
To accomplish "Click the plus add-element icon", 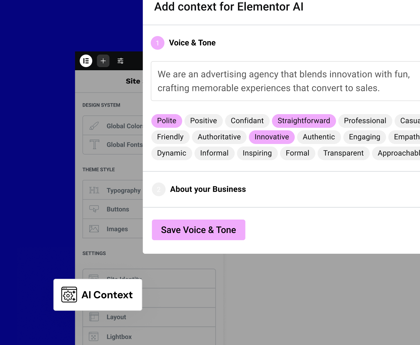I will [103, 61].
